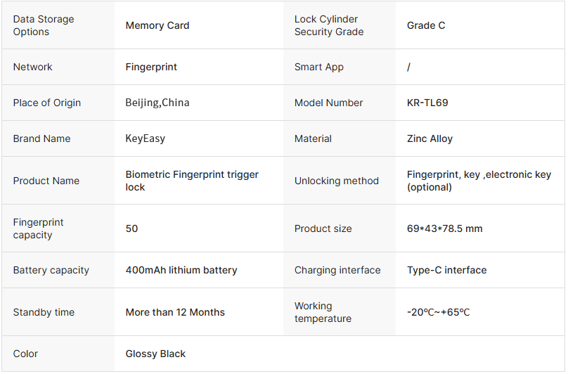Select Beijing,China origin value
The height and width of the screenshot is (374, 568).
[x=157, y=103]
